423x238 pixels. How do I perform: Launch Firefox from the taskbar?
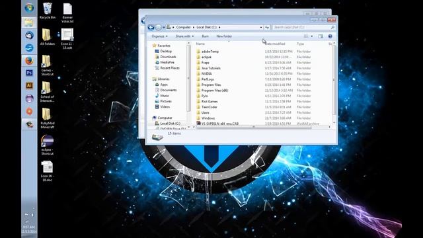pos(29,60)
